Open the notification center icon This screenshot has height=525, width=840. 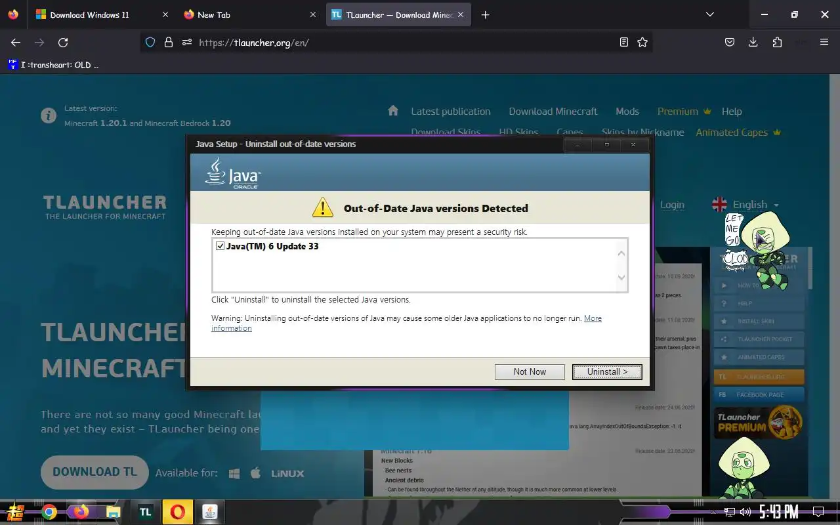click(x=818, y=512)
